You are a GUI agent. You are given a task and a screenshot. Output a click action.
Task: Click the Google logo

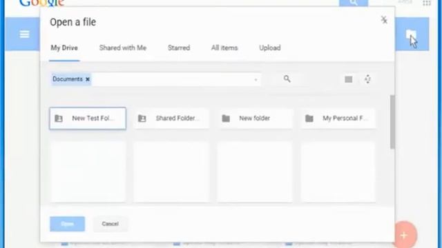tap(41, 3)
